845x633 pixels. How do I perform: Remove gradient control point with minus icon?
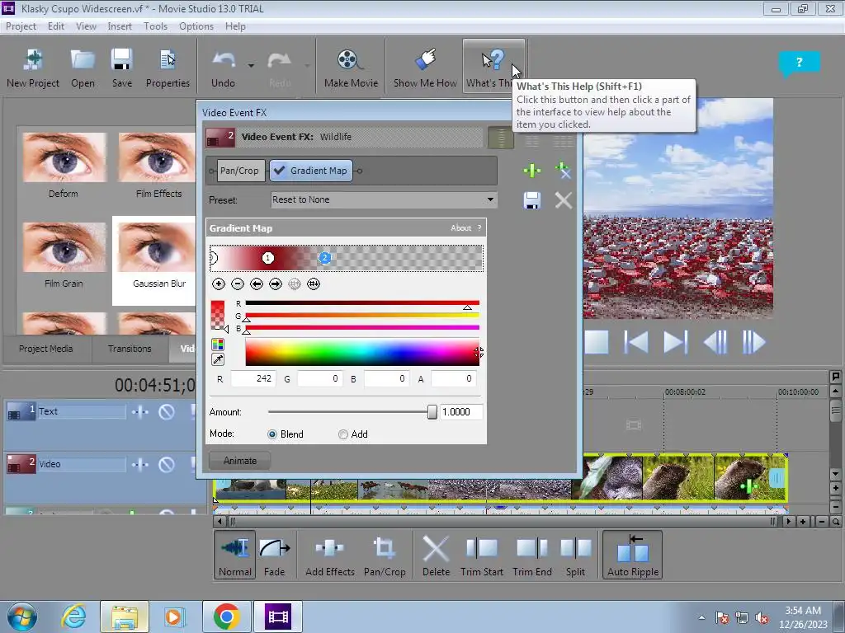point(238,284)
